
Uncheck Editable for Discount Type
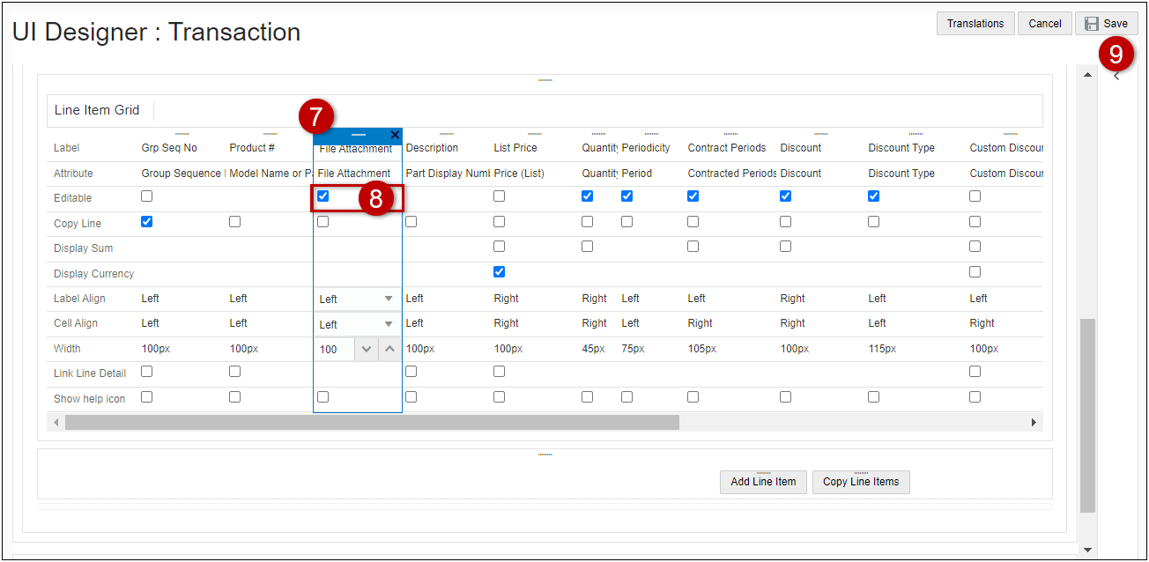pyautogui.click(x=874, y=196)
